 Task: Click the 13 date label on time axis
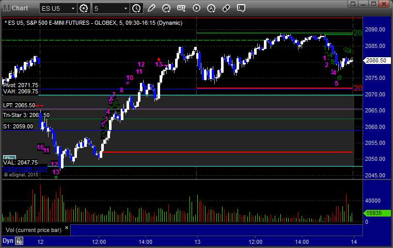[197, 242]
